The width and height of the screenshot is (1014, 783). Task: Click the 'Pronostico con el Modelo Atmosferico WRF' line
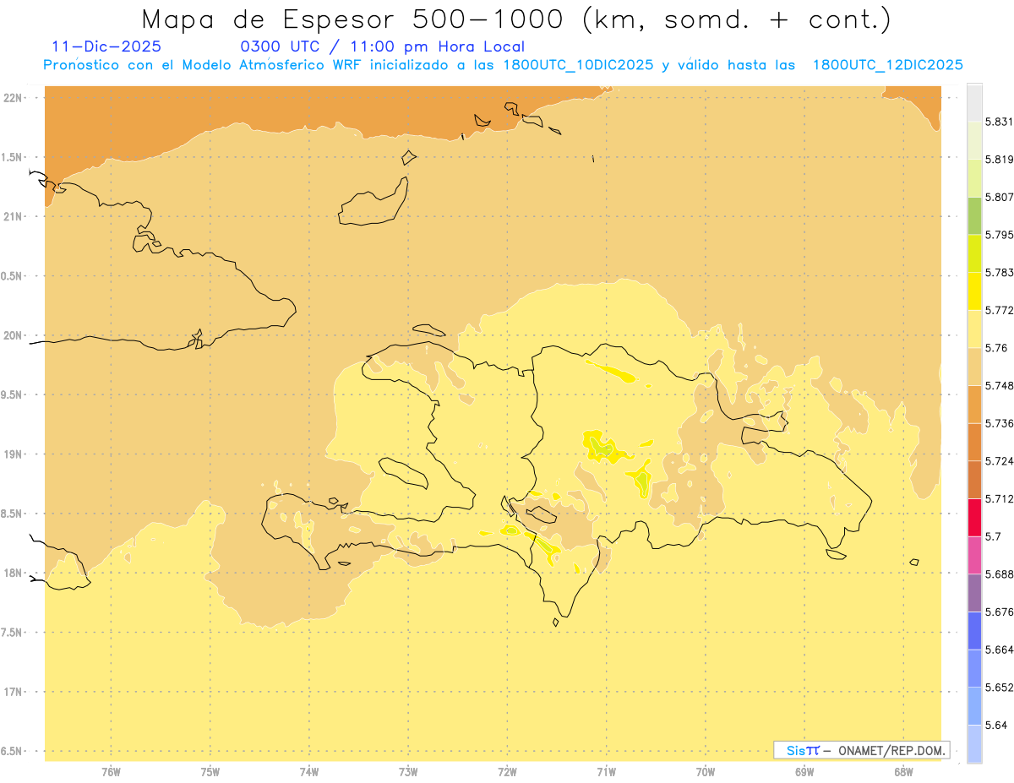(x=504, y=65)
